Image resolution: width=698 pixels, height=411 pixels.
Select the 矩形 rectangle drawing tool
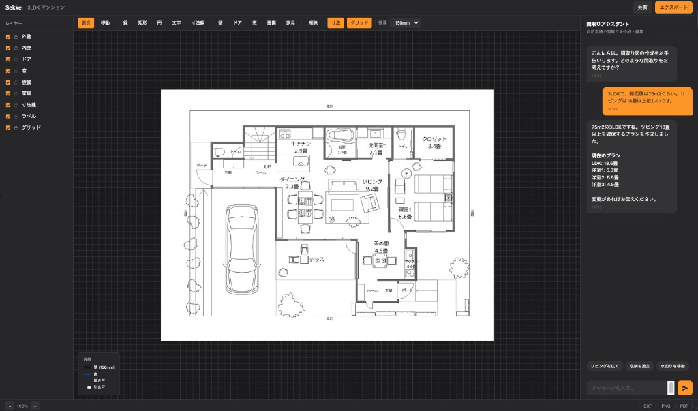pos(142,22)
